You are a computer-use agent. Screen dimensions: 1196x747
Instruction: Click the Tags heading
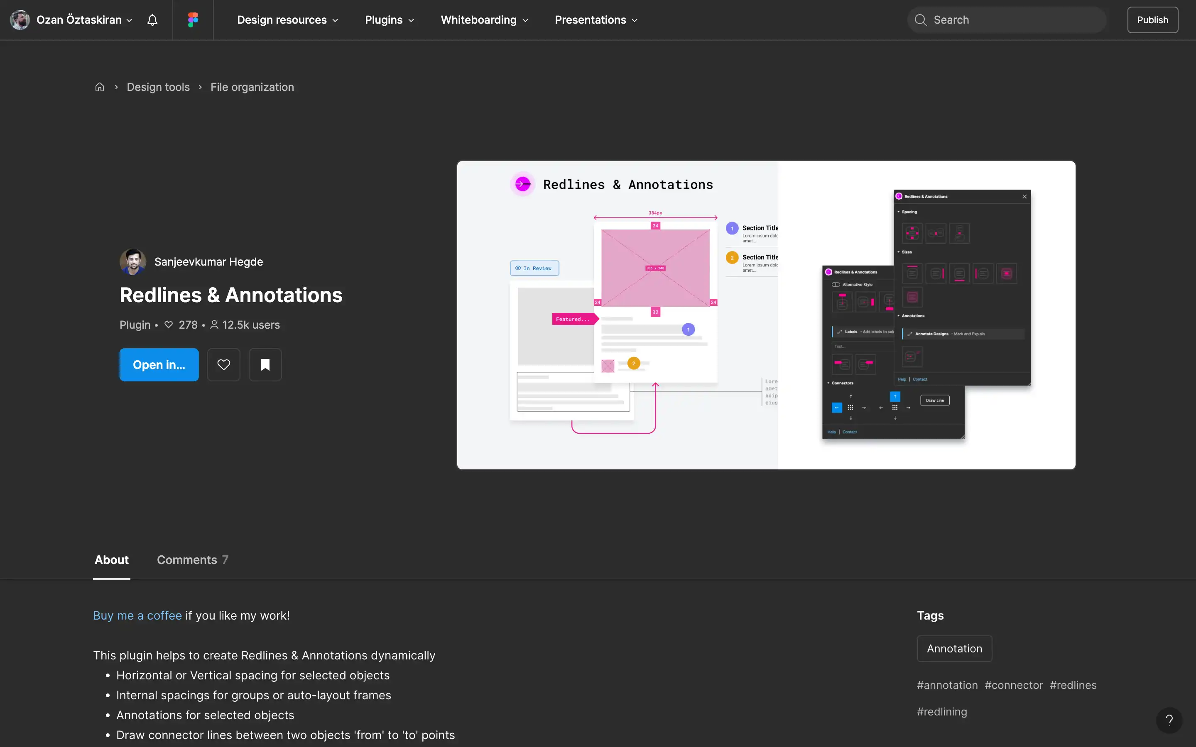pos(930,615)
